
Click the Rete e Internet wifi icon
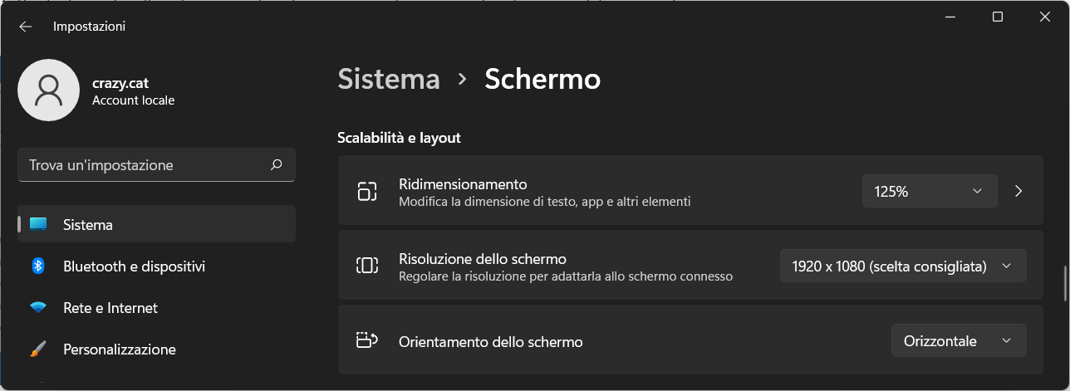tap(38, 308)
